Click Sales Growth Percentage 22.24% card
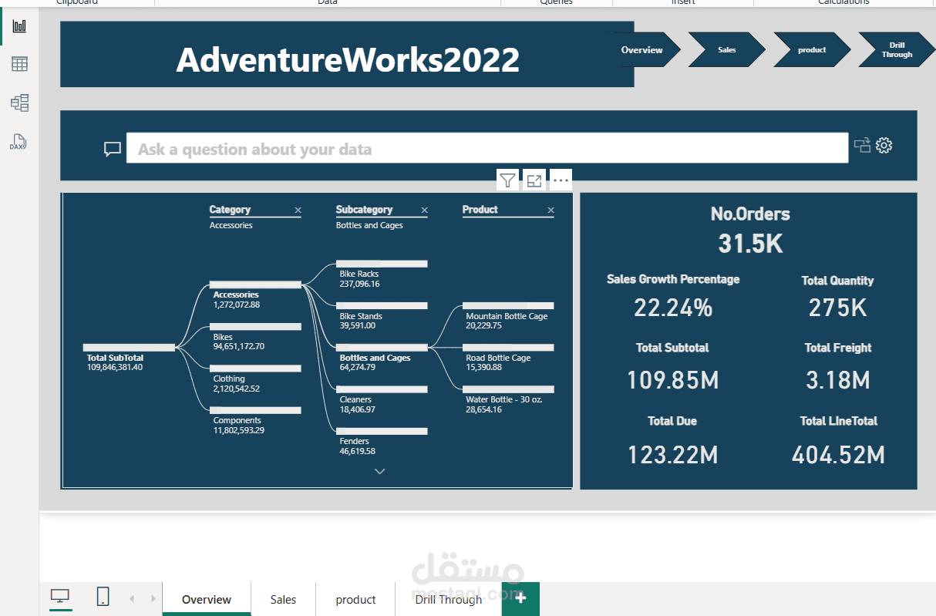936x616 pixels. click(x=673, y=296)
